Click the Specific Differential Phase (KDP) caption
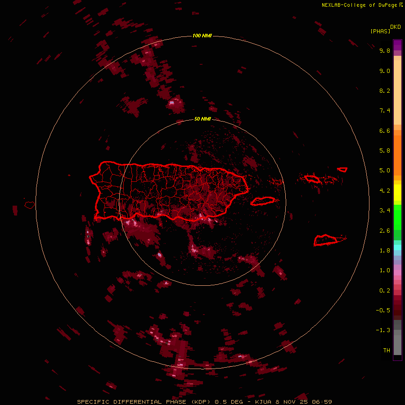405x405 pixels. click(204, 402)
